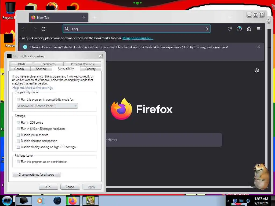Image resolution: width=275 pixels, height=206 pixels.
Task: Switch to the Checksums tab
Action: pyautogui.click(x=48, y=64)
